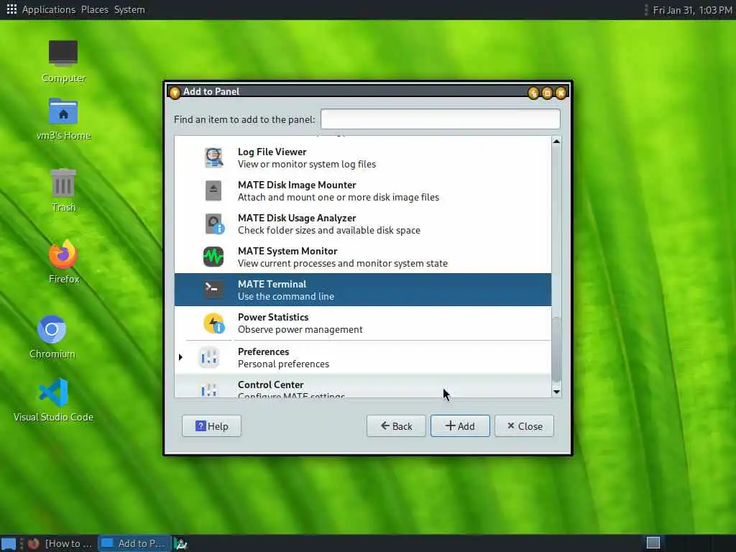The height and width of the screenshot is (552, 736).
Task: Click the Add button
Action: [460, 425]
